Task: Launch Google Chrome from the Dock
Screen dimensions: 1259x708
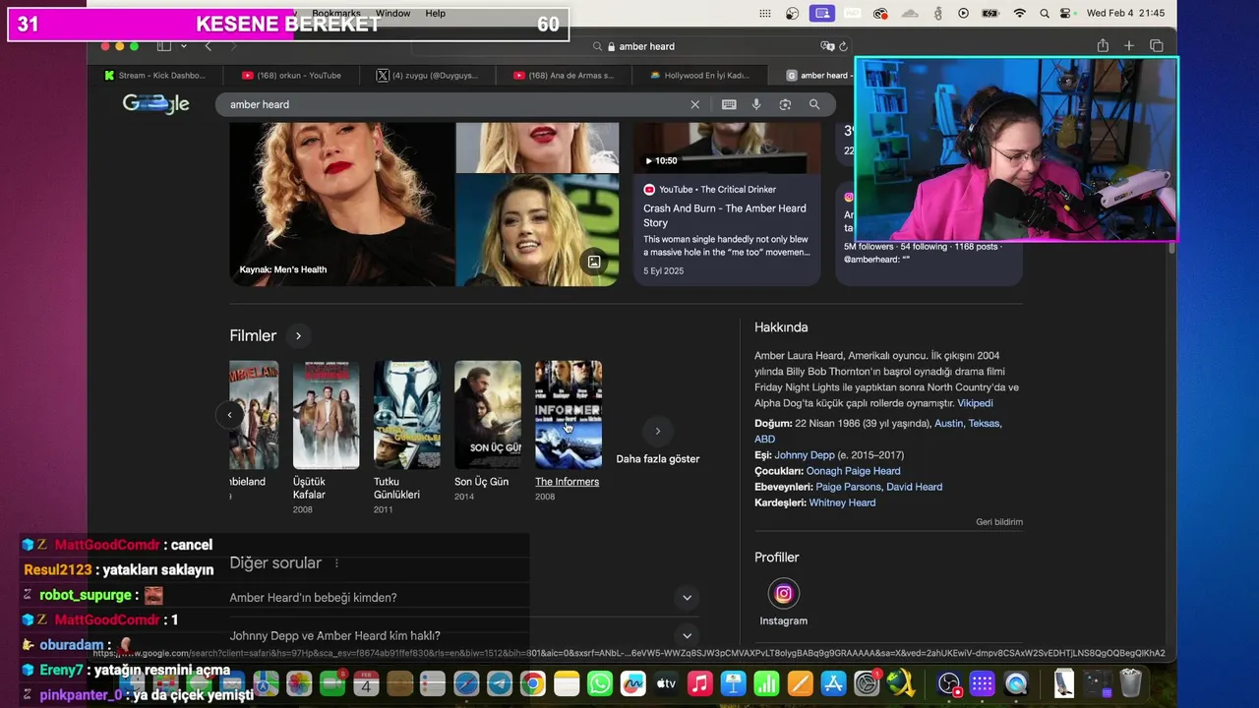Action: [x=532, y=683]
